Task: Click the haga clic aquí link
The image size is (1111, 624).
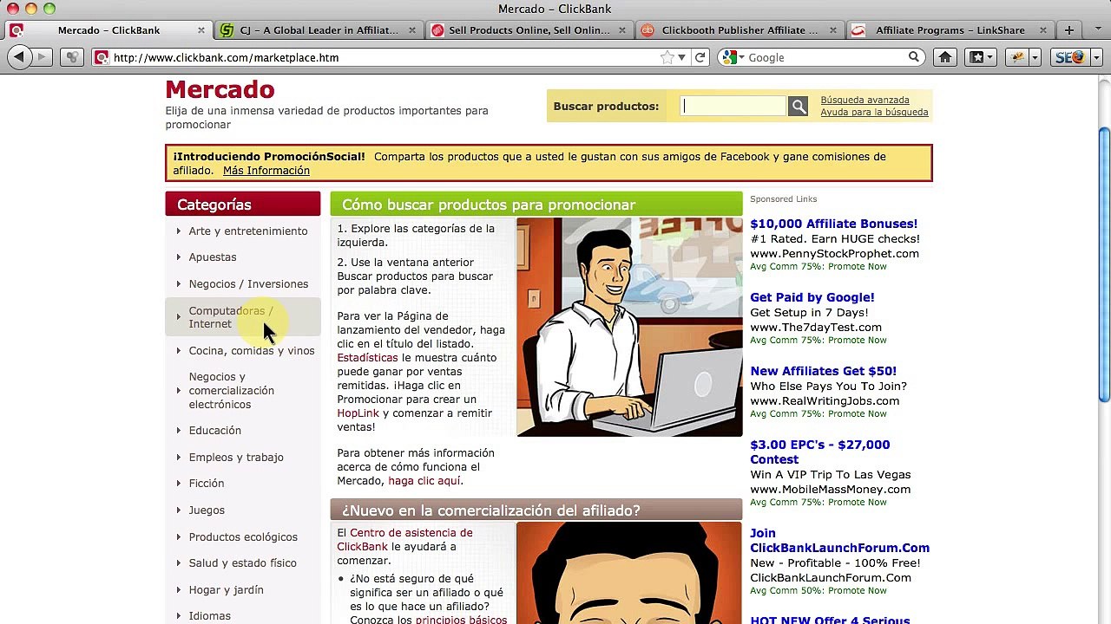Action: point(424,480)
